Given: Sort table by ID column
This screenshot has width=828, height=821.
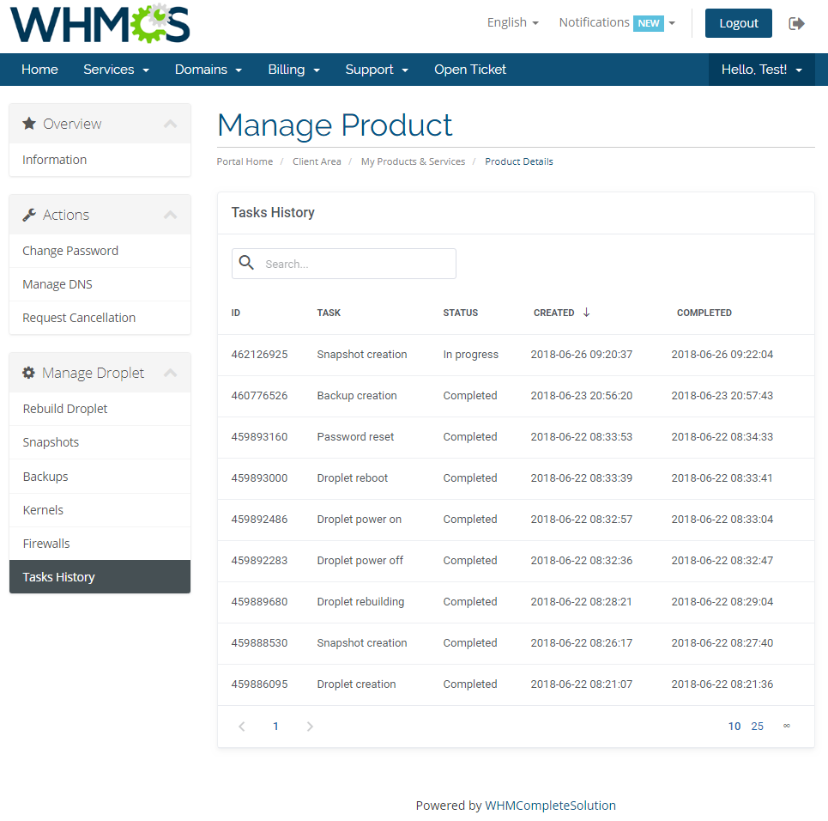Looking at the screenshot, I should coord(235,313).
